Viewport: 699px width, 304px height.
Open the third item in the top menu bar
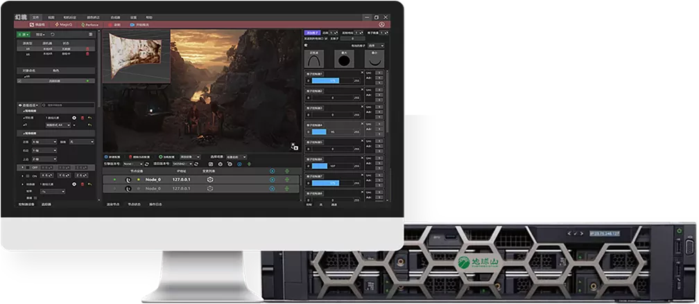point(69,17)
